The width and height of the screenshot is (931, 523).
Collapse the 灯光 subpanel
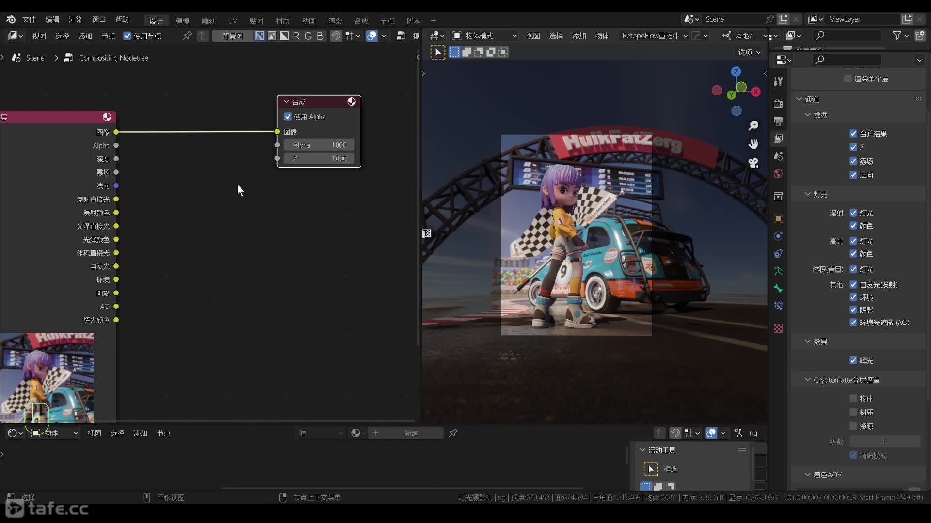coord(808,194)
